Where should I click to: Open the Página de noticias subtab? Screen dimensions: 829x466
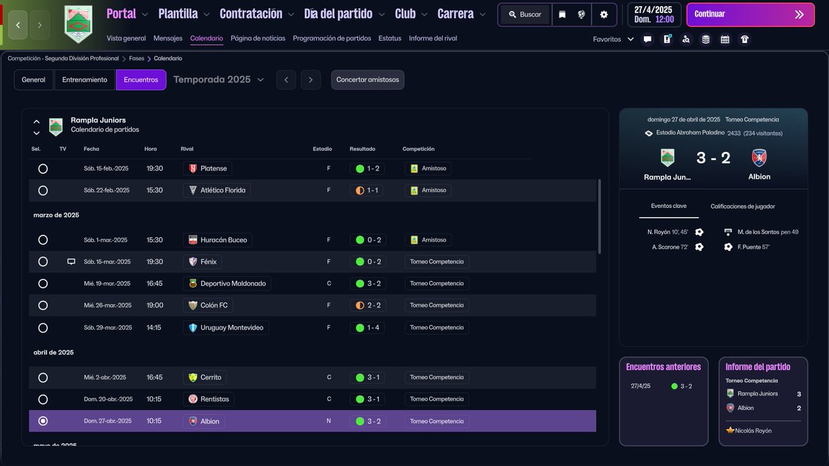[x=258, y=39]
